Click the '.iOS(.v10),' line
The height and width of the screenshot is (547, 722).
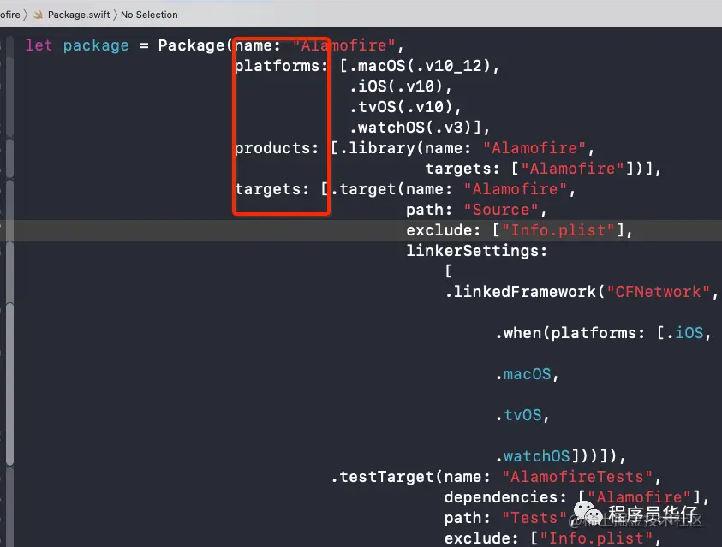click(400, 86)
